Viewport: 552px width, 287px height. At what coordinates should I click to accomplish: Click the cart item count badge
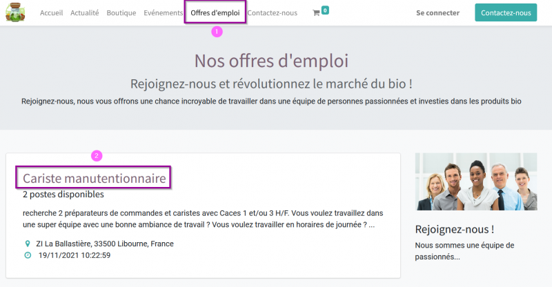[325, 10]
